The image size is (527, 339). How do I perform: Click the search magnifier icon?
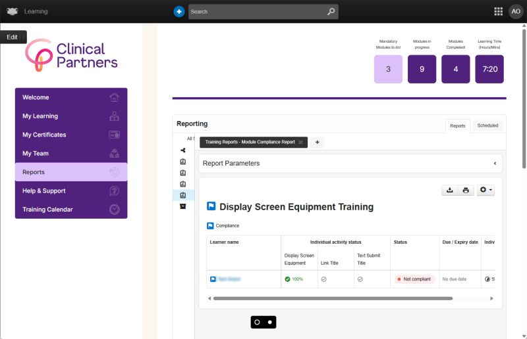pyautogui.click(x=331, y=11)
